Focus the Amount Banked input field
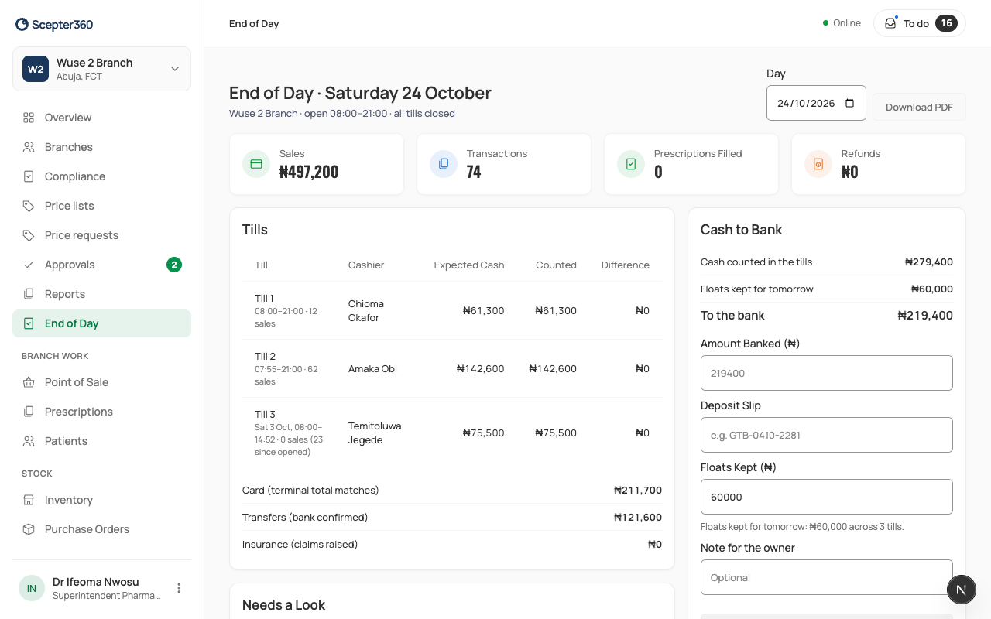This screenshot has width=991, height=619. click(x=827, y=373)
